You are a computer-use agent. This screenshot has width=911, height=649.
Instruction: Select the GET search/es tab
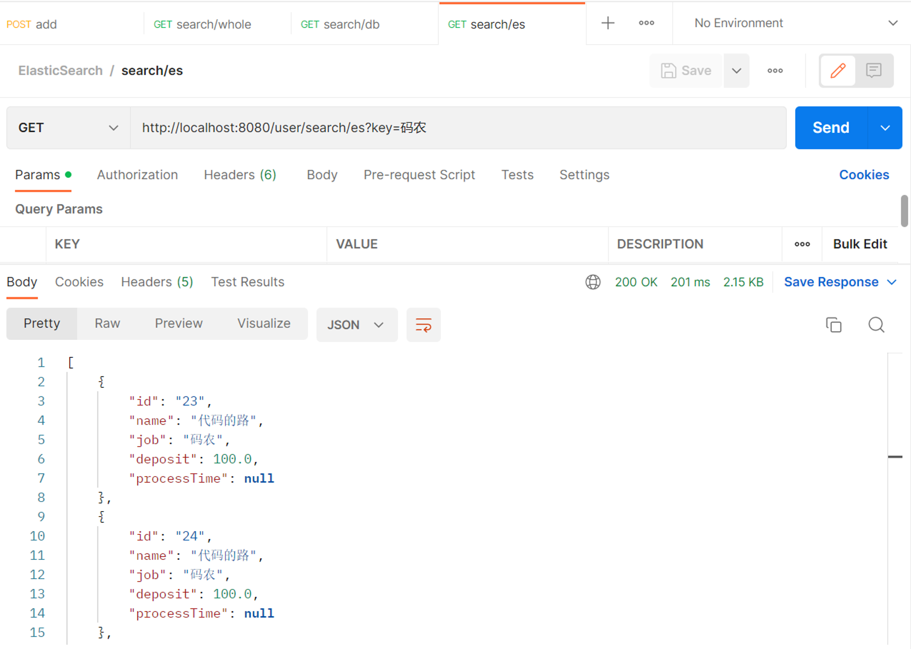512,24
